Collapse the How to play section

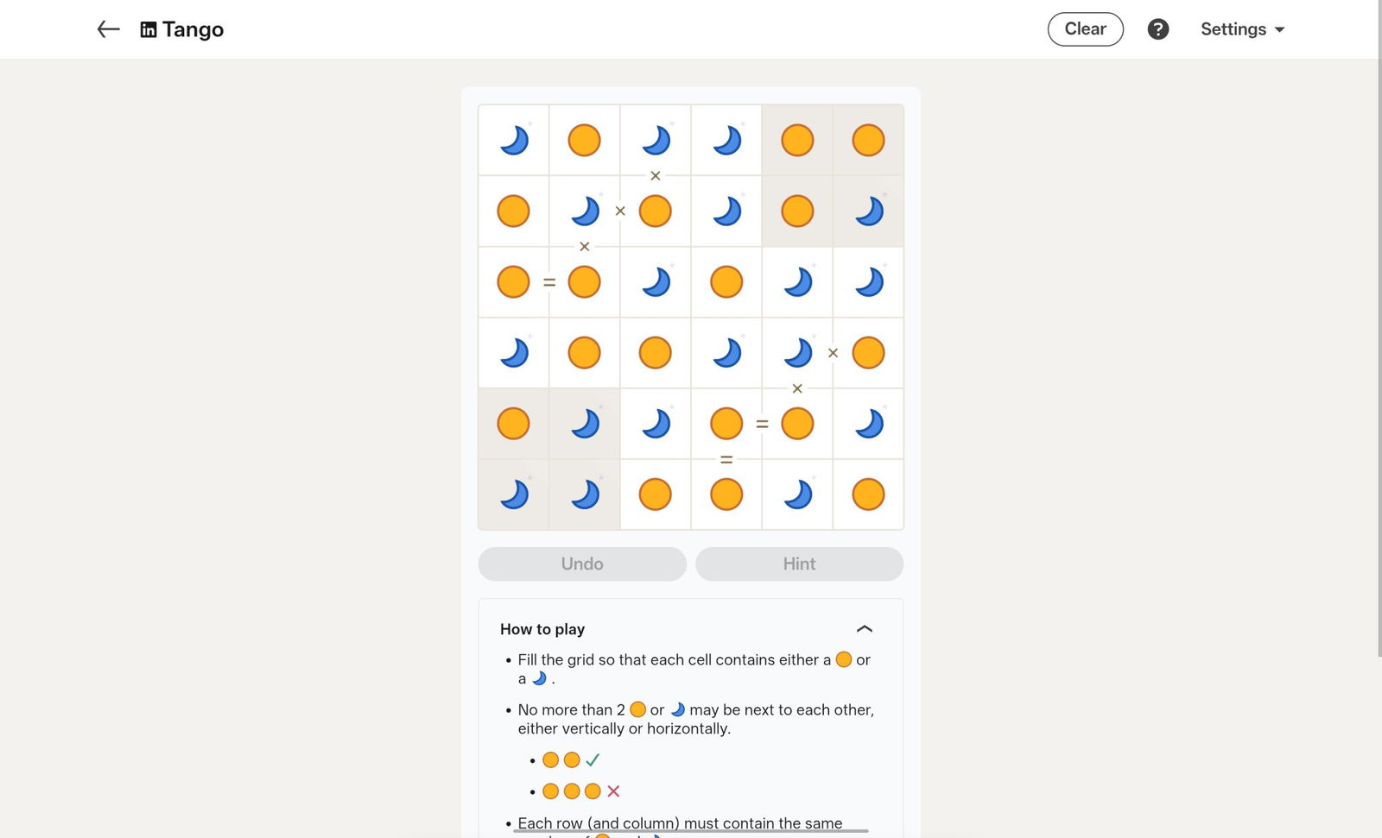pos(864,629)
